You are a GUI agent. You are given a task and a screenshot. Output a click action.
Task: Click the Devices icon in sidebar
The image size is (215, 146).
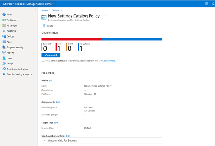coord(4,36)
